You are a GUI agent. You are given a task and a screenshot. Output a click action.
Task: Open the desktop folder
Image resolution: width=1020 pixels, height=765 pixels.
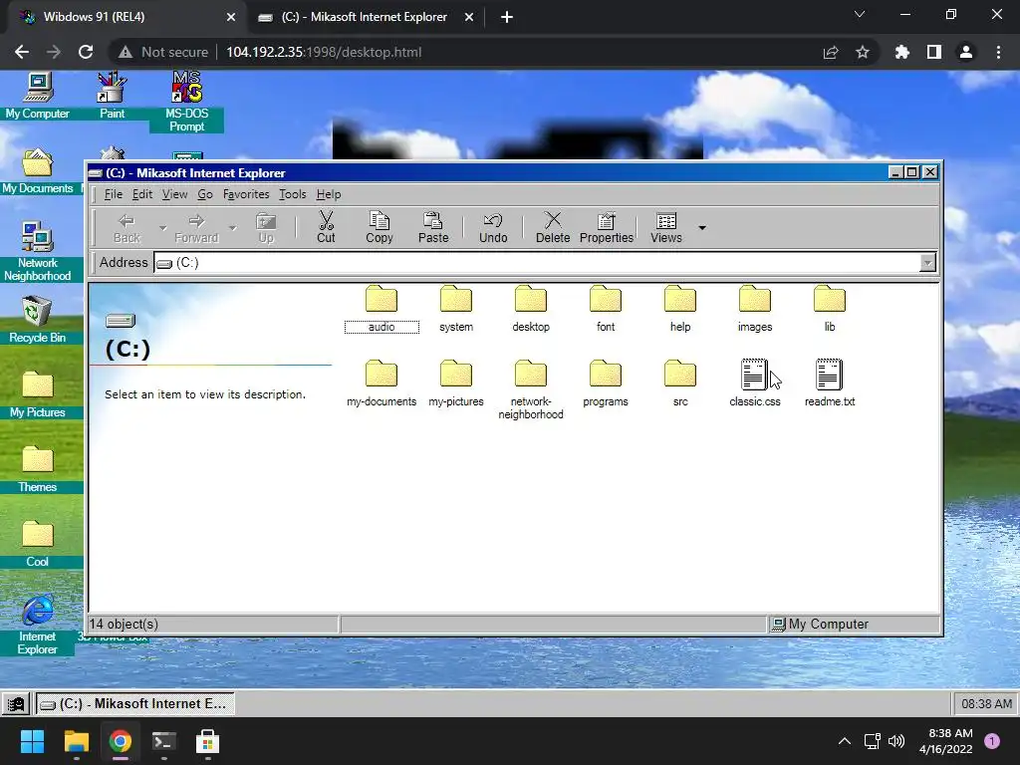click(x=531, y=309)
